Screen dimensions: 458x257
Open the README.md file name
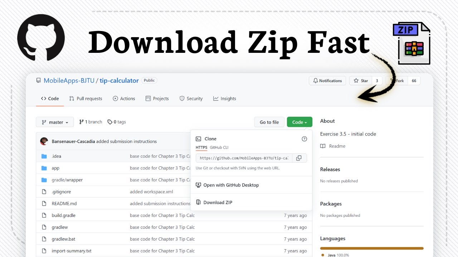(64, 203)
